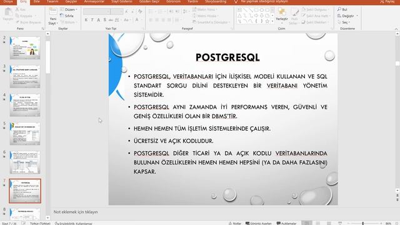Click the line spacing icon
Image resolution: width=400 pixels, height=225 pixels.
tap(186, 12)
